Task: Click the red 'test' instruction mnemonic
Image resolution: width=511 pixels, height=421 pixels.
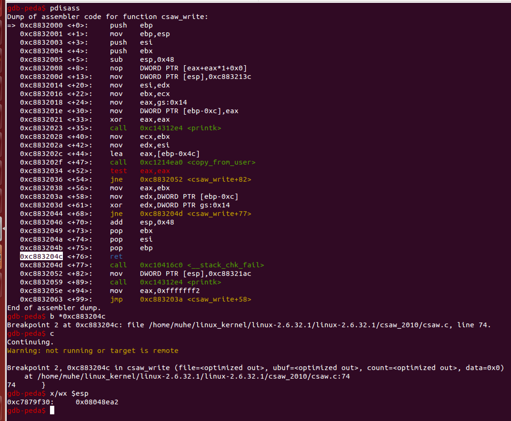Action: pyautogui.click(x=118, y=171)
